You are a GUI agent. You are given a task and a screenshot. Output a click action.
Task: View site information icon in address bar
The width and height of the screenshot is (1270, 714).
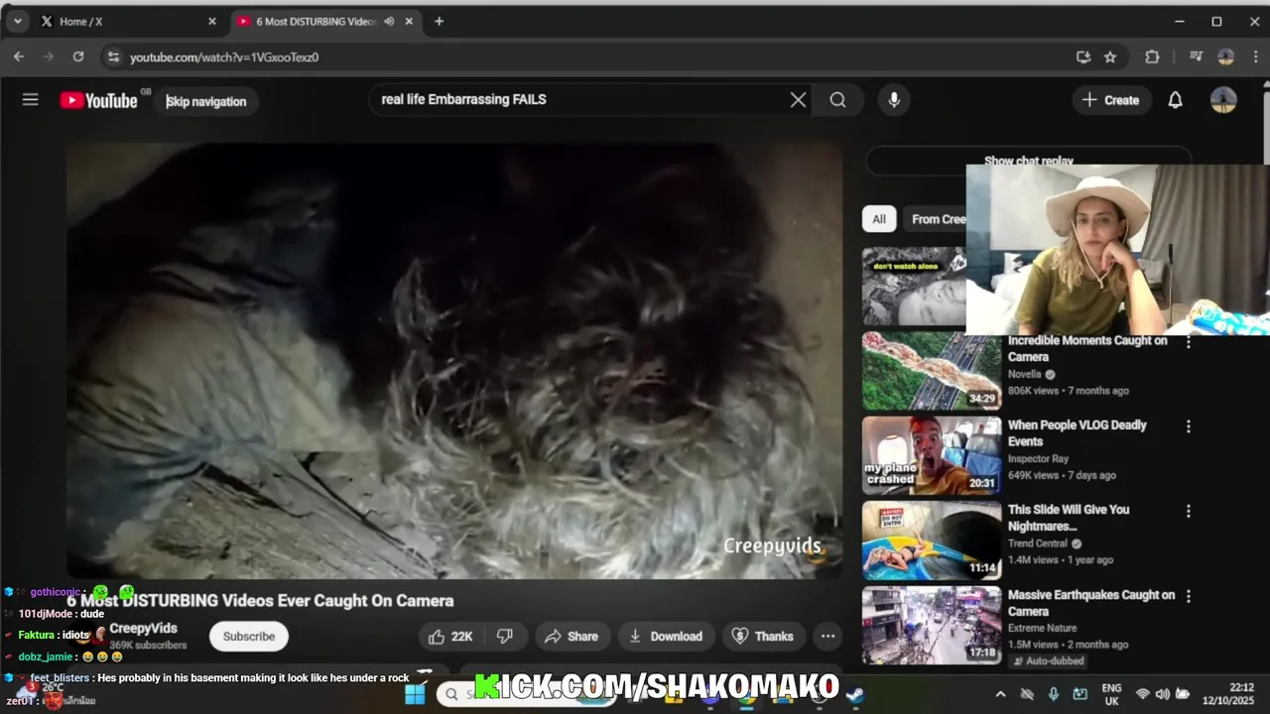point(113,57)
